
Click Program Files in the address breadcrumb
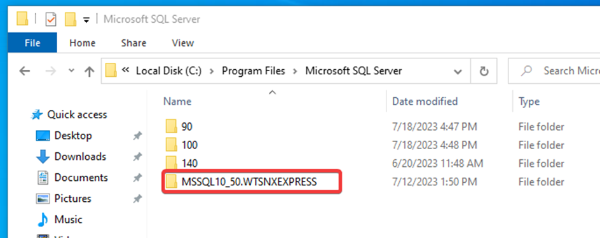pos(254,71)
